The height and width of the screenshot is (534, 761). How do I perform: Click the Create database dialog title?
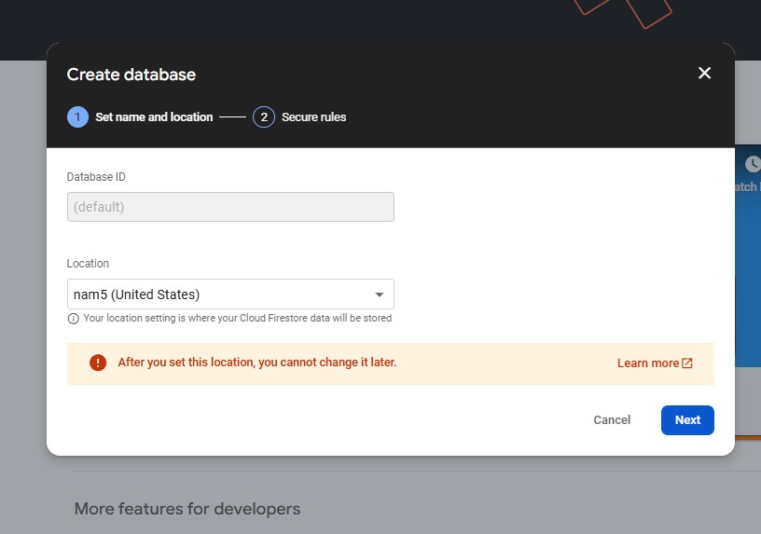[x=131, y=75]
